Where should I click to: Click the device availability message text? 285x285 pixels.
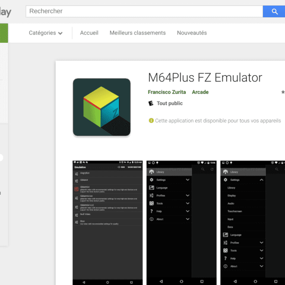(218, 120)
